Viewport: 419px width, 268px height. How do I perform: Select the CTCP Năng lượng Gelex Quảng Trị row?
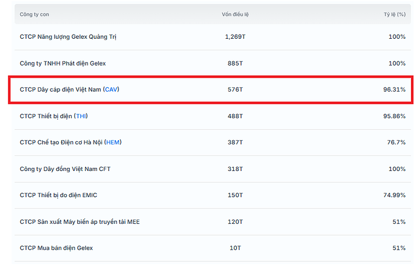click(68, 37)
